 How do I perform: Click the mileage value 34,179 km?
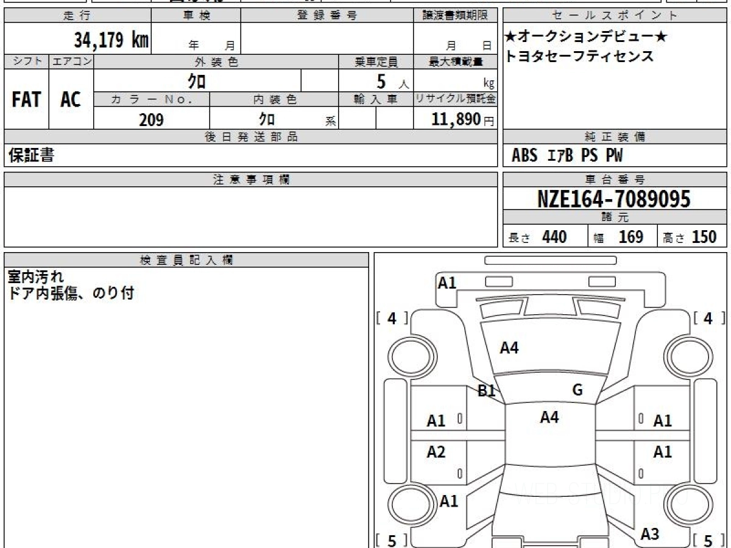(x=111, y=41)
